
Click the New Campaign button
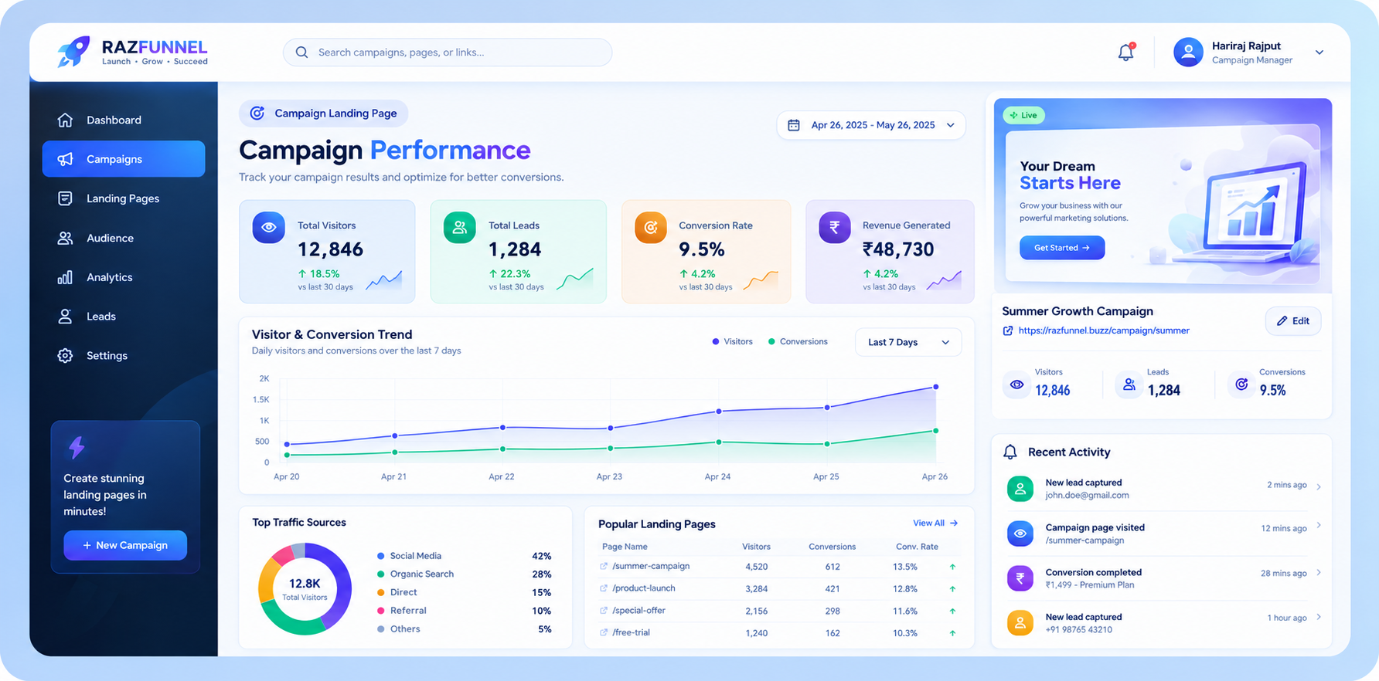point(125,545)
